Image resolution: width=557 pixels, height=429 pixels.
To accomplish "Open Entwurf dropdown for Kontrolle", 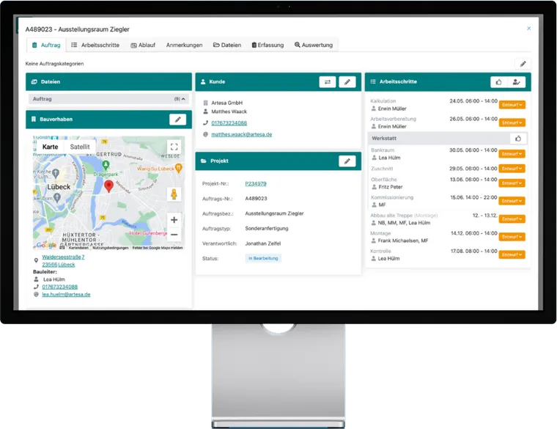I will 512,254.
